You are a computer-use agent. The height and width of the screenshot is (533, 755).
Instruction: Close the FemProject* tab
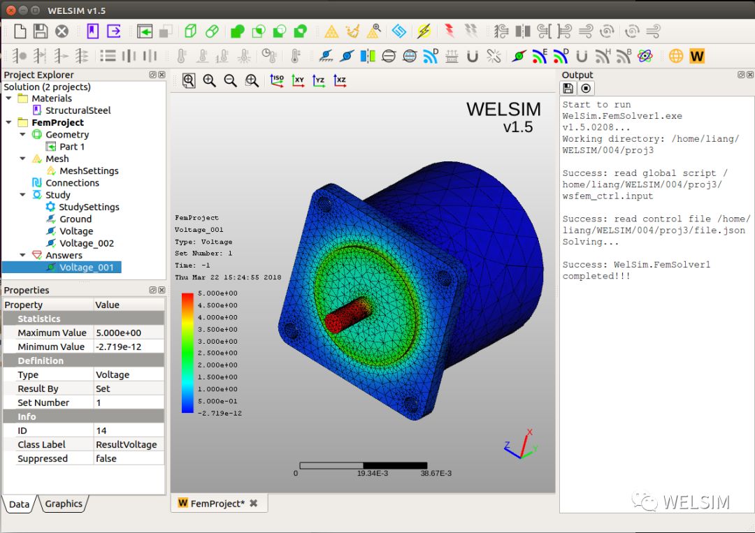(254, 503)
